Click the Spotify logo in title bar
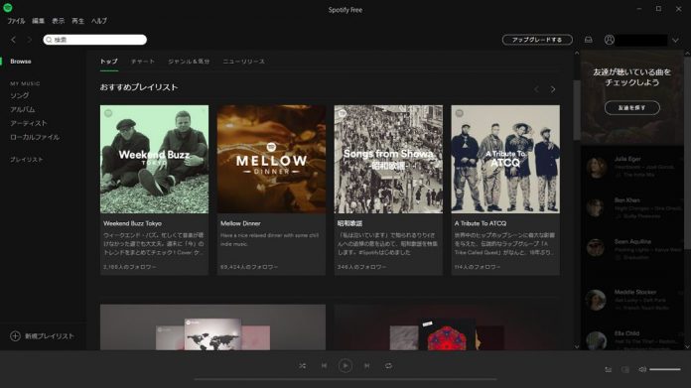 click(x=8, y=8)
